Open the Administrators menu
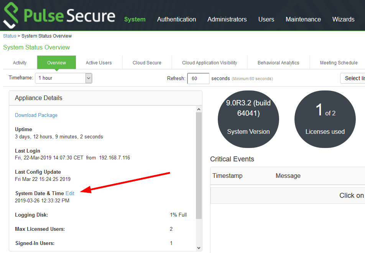This screenshot has height=253, width=365. [227, 19]
